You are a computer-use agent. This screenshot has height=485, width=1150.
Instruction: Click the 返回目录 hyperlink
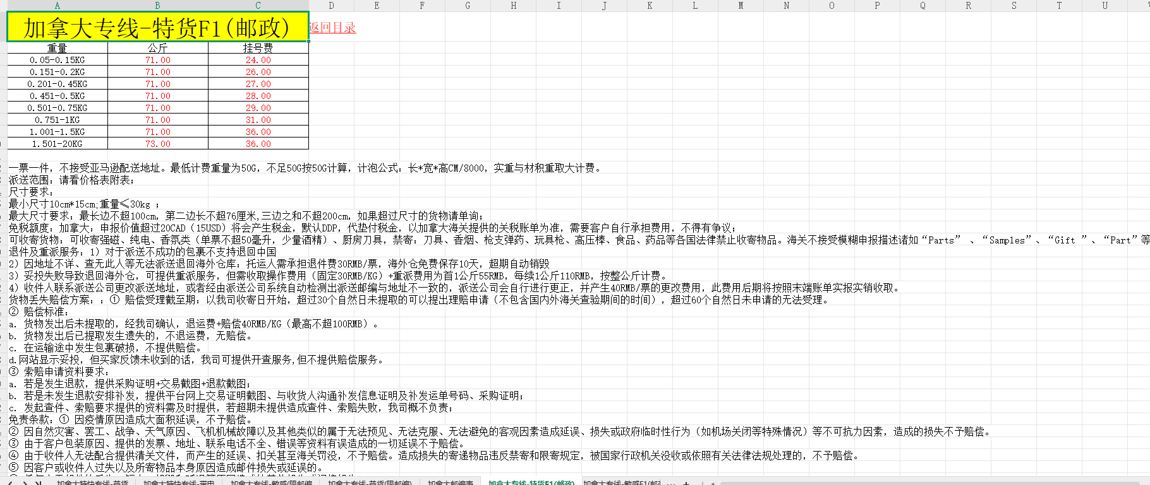(x=332, y=28)
